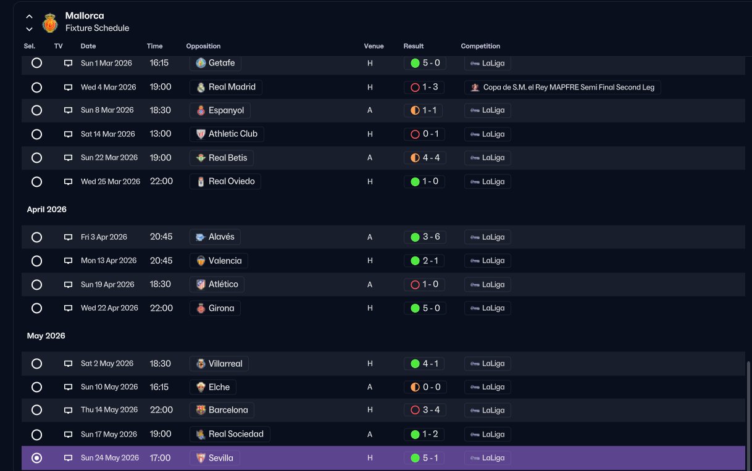Select the radio button for the Espanyol match
Screen dimensions: 752x471
(x=36, y=110)
